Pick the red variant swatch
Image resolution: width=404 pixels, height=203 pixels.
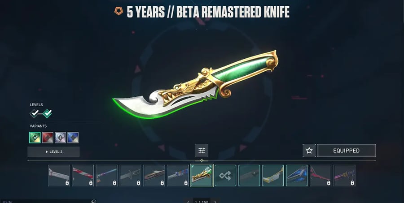[x=48, y=138]
